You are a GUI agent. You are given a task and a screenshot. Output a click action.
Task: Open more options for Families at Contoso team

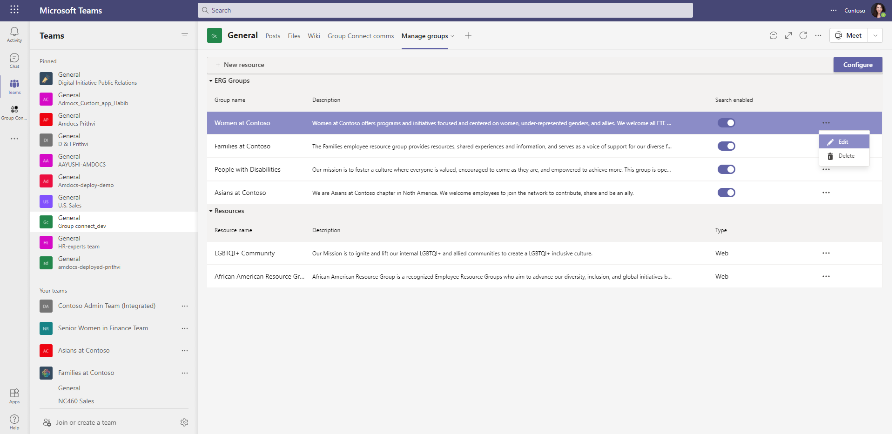click(x=185, y=373)
